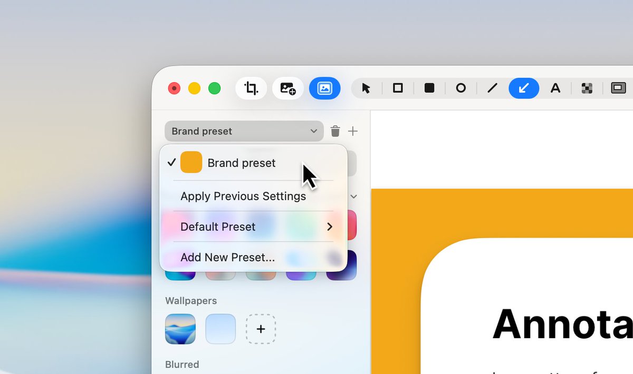This screenshot has width=633, height=374.
Task: Choose the filled rectangle tool
Action: (x=429, y=88)
